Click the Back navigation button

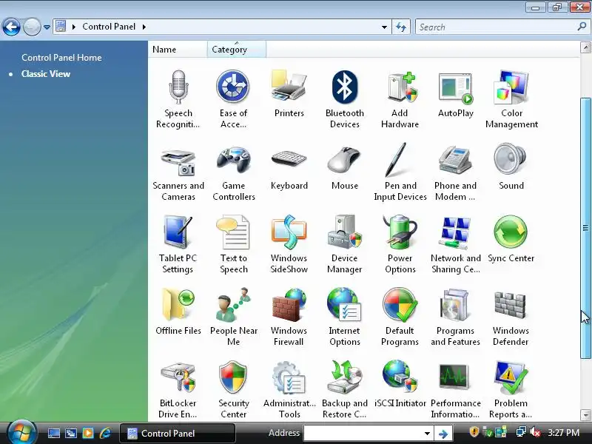coord(11,27)
